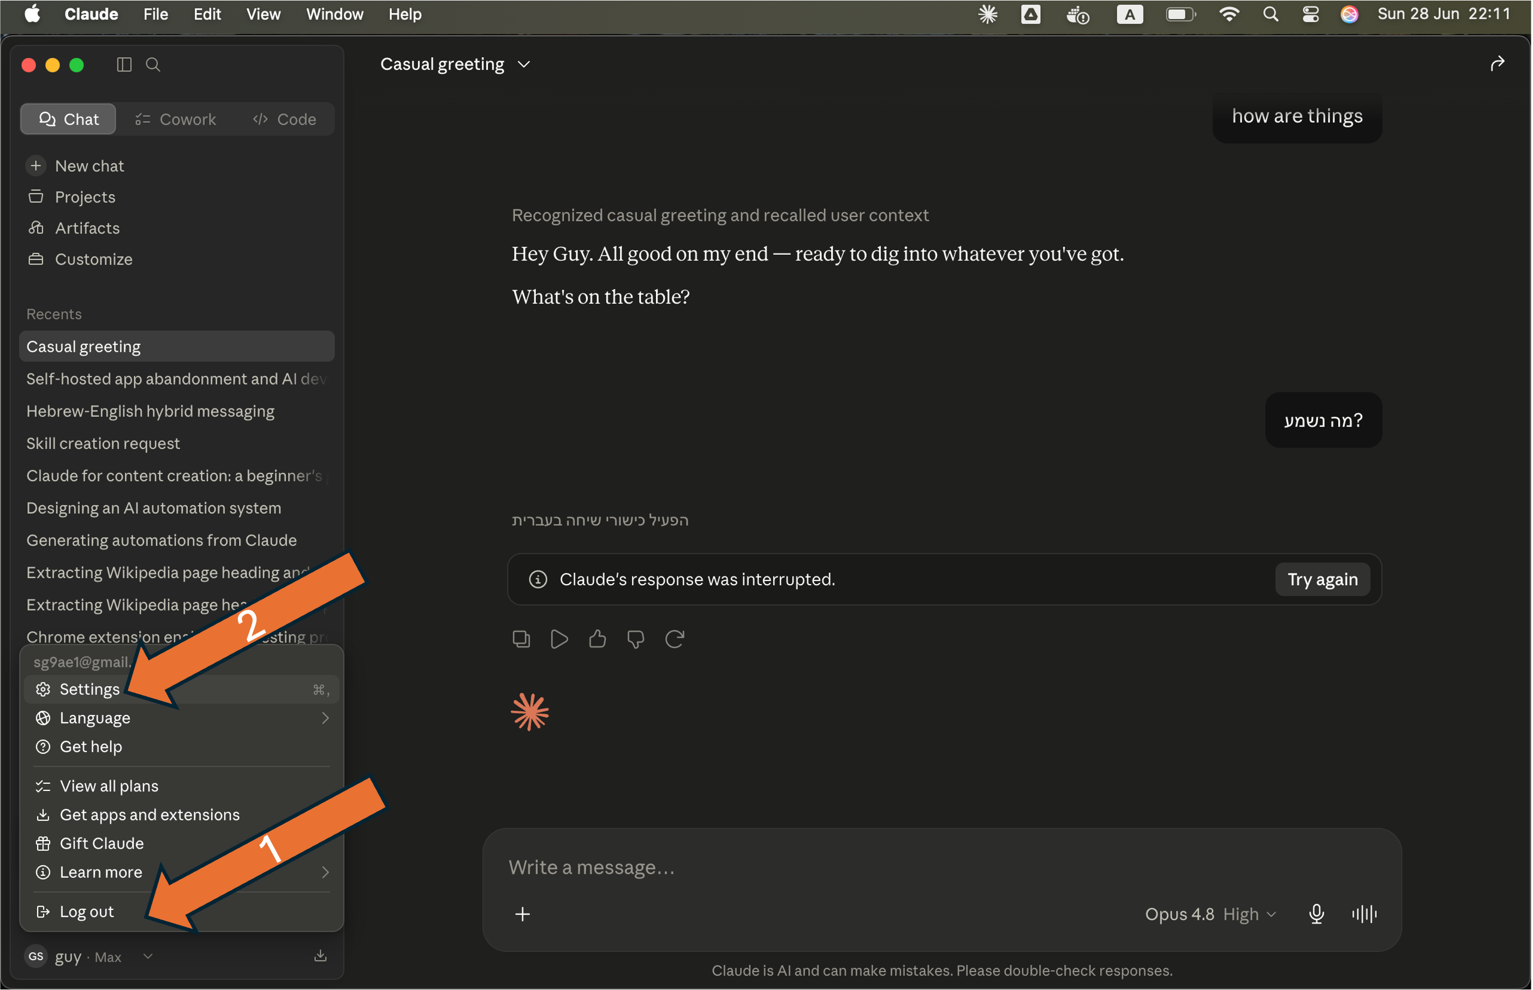
Task: Open the View menu
Action: [x=264, y=14]
